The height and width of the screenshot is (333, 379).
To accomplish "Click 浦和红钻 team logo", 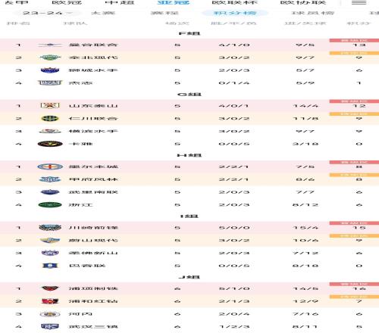I will click(x=50, y=301).
